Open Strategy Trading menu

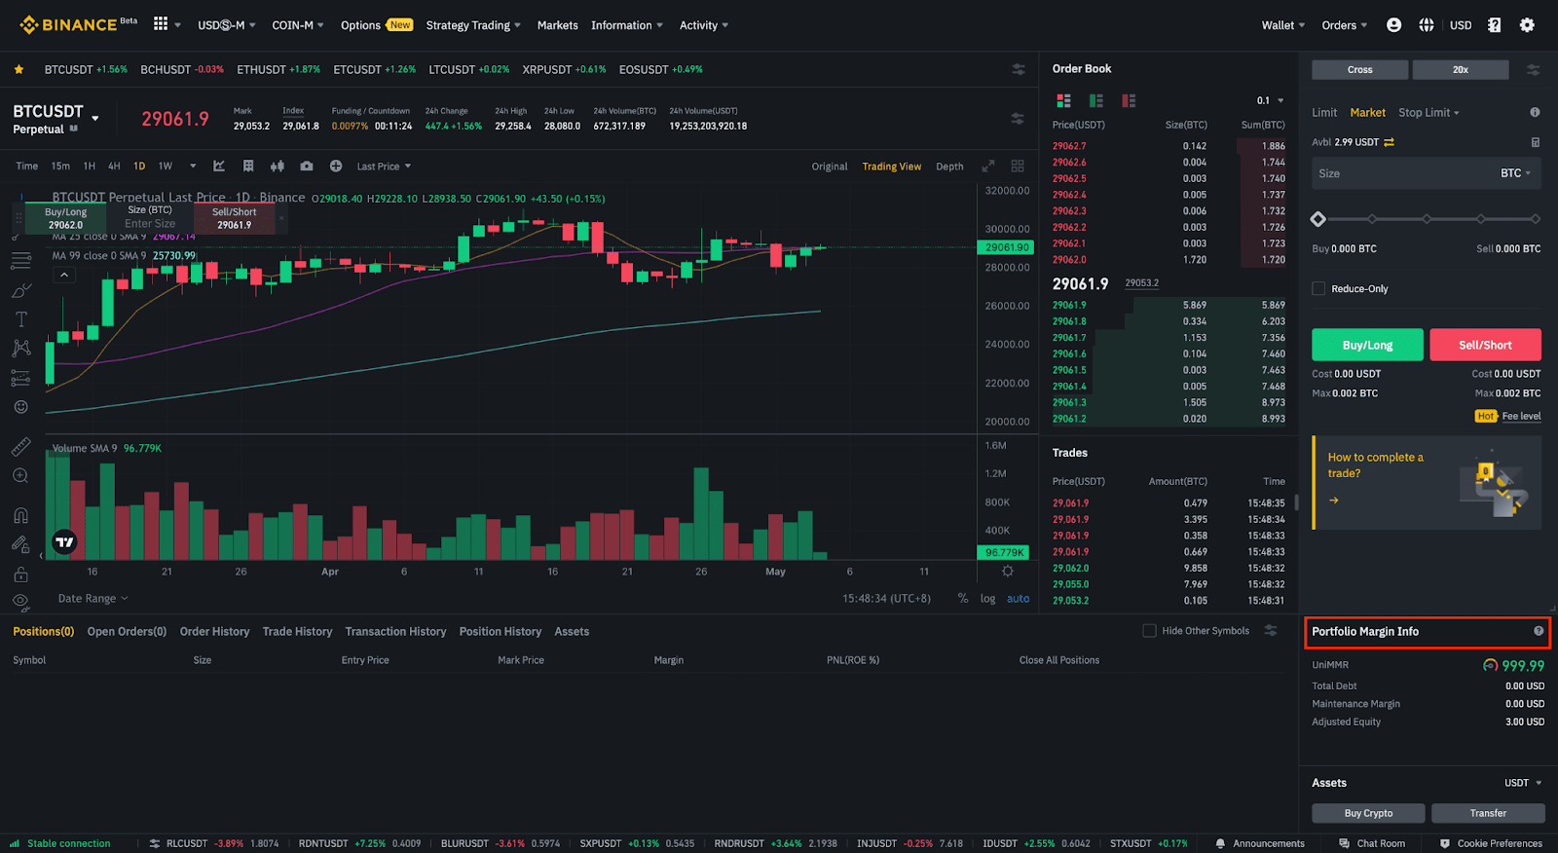tap(473, 25)
